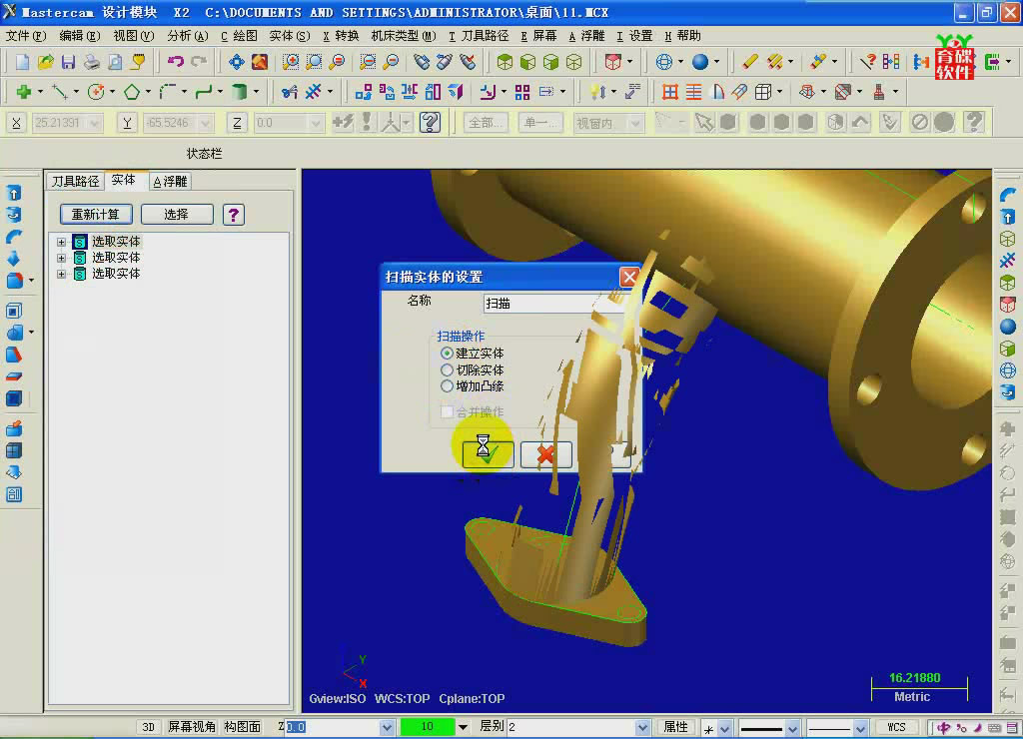Click the solid extrude icon in left toolbar
Image resolution: width=1023 pixels, height=739 pixels.
click(14, 193)
